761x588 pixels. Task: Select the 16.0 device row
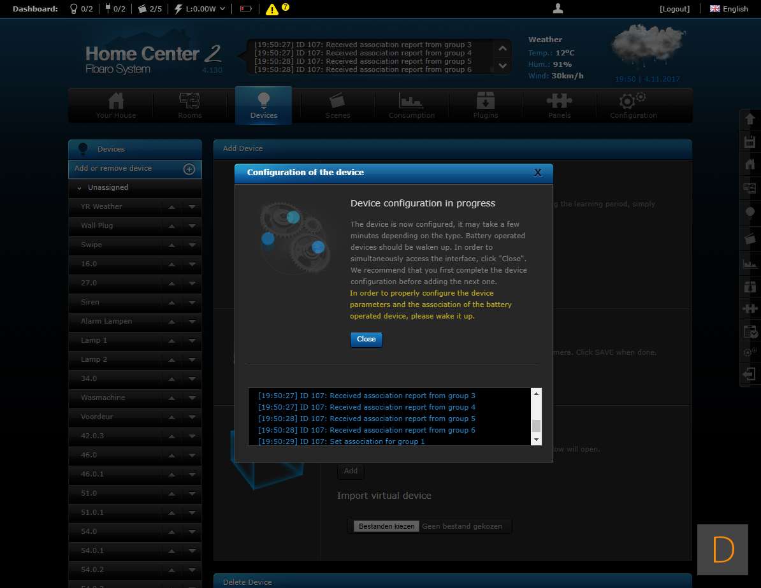[135, 264]
